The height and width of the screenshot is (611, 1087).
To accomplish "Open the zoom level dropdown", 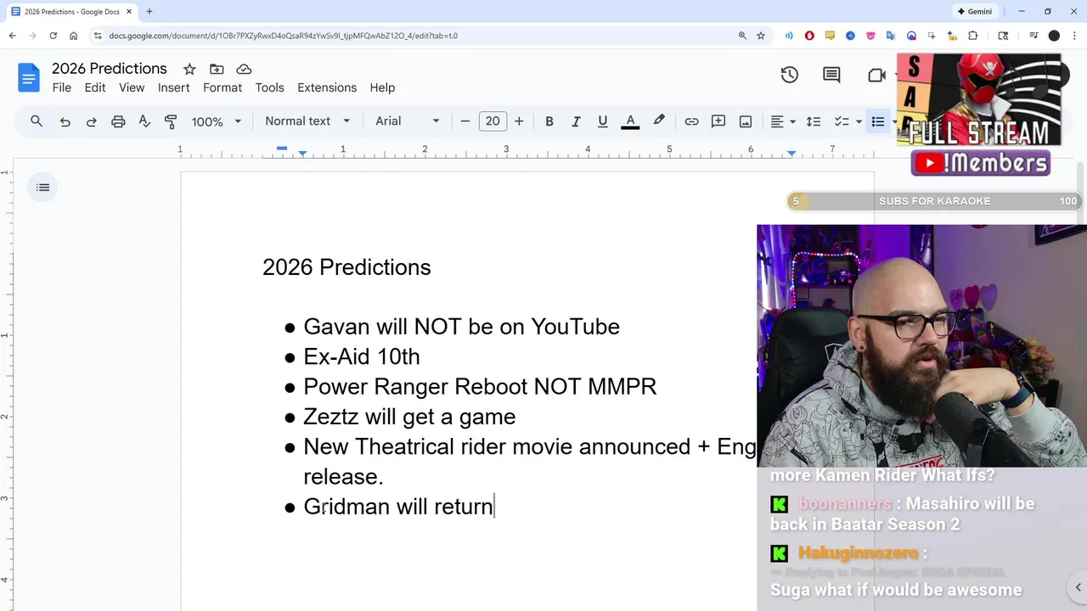I will [x=216, y=121].
